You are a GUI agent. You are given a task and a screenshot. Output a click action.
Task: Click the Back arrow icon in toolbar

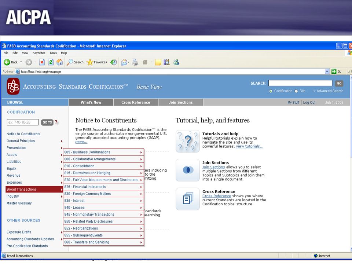(x=7, y=62)
